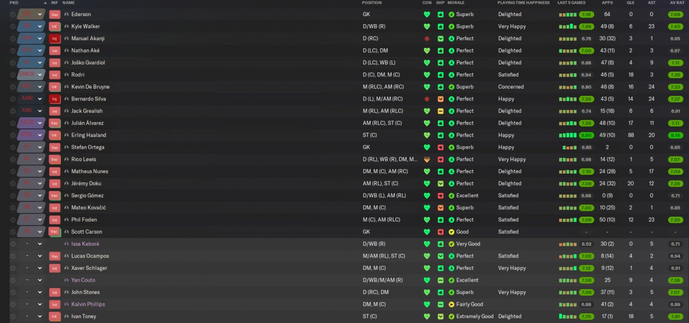Viewport: 689px width, 323px height.
Task: Open Kevin De Bruyne's player profile
Action: click(90, 87)
